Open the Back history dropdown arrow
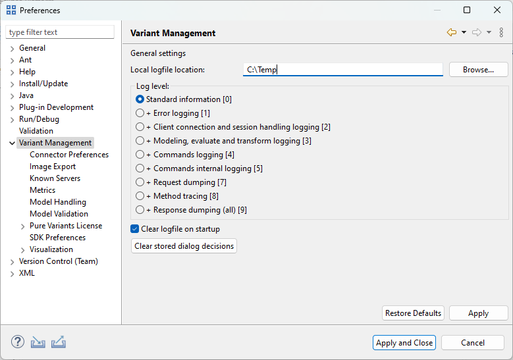The width and height of the screenshot is (513, 360). coord(464,32)
